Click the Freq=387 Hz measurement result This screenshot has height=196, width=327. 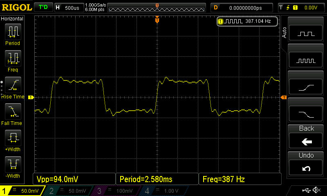(240, 179)
